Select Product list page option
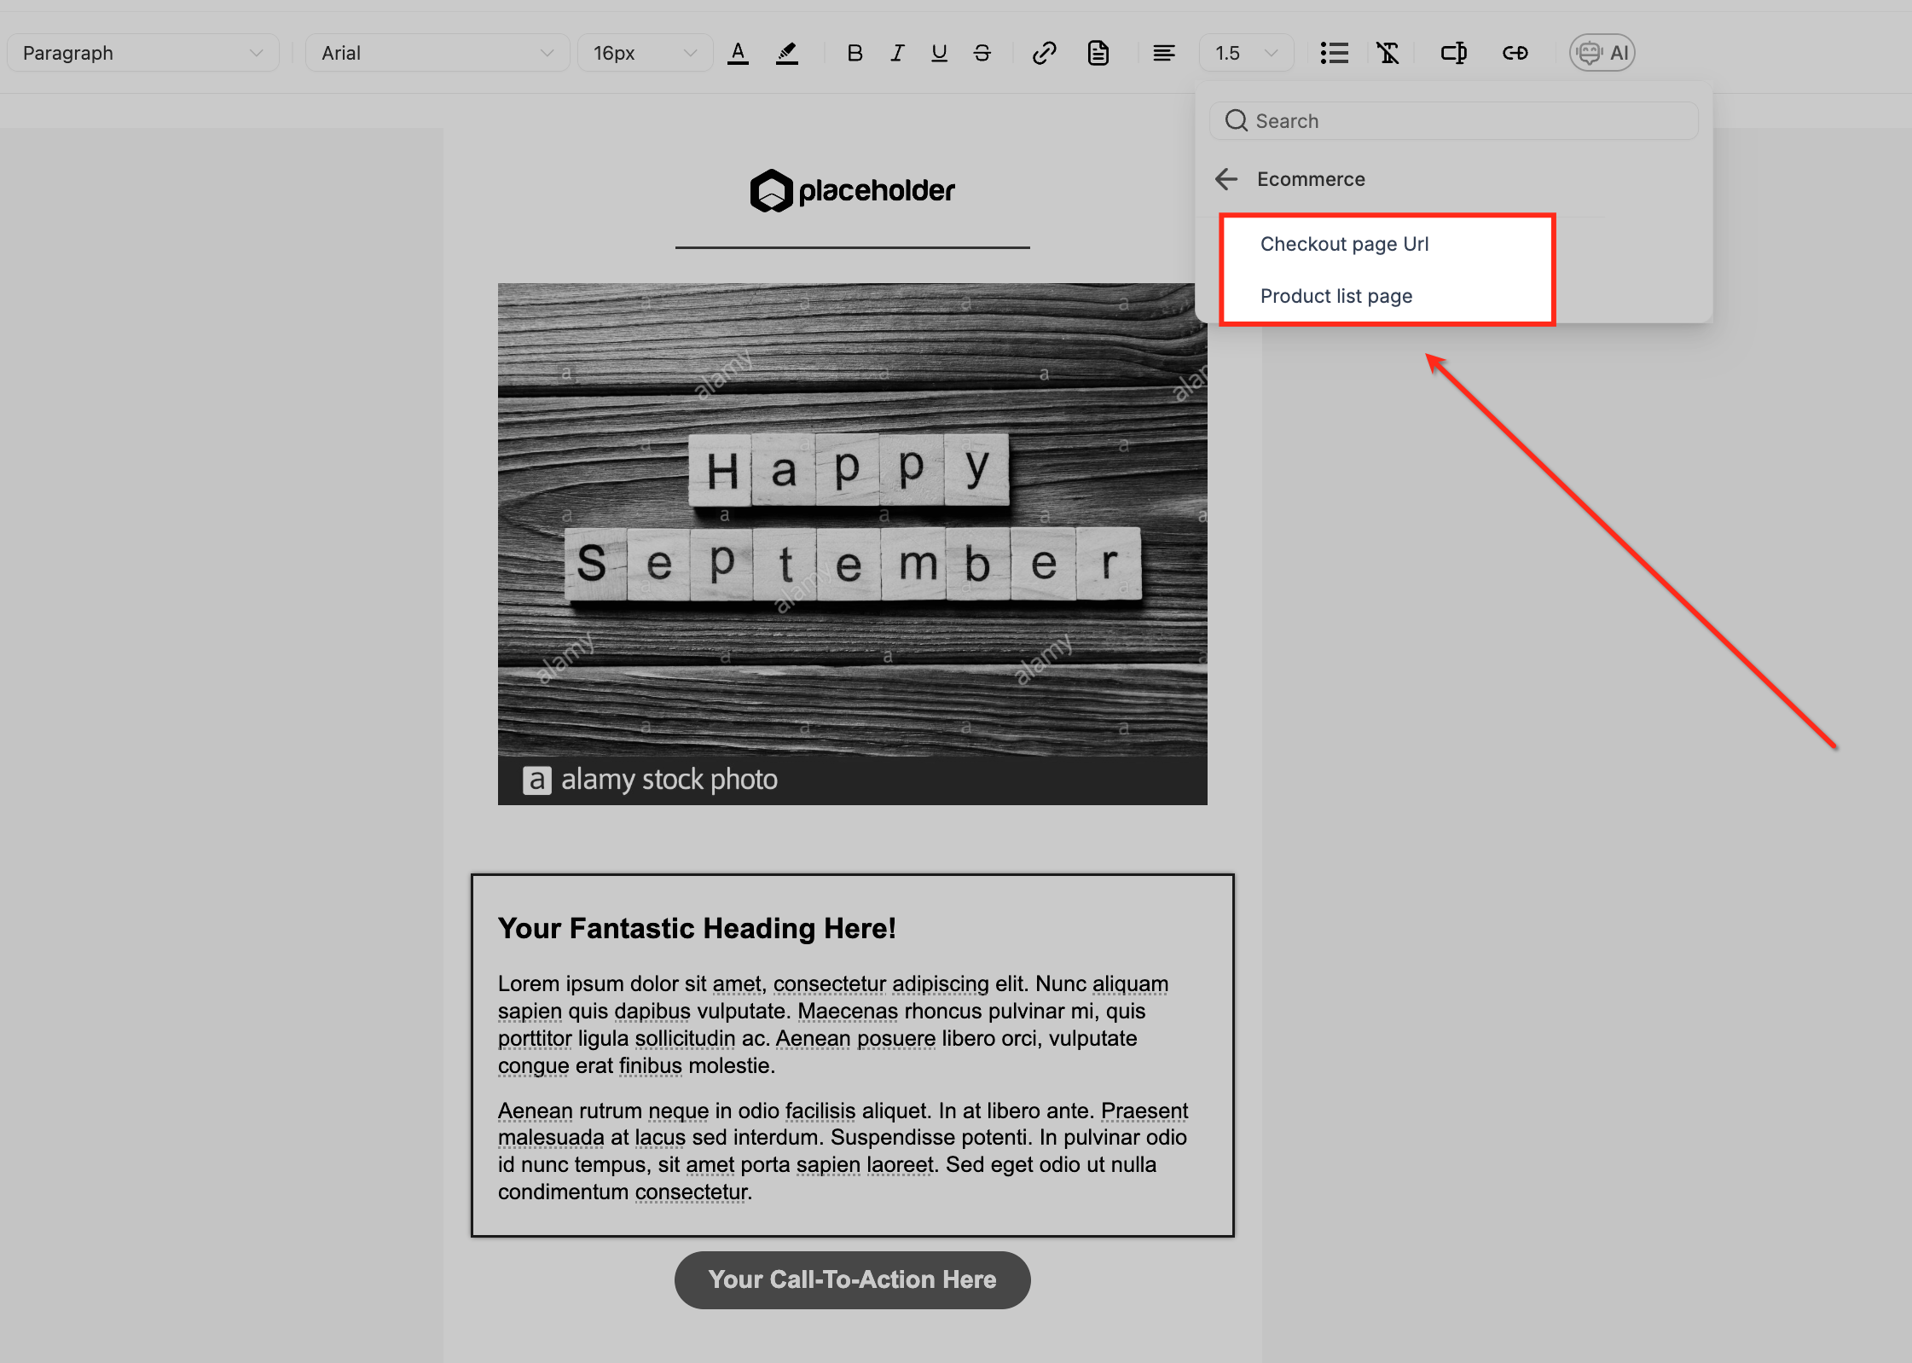 [x=1336, y=296]
